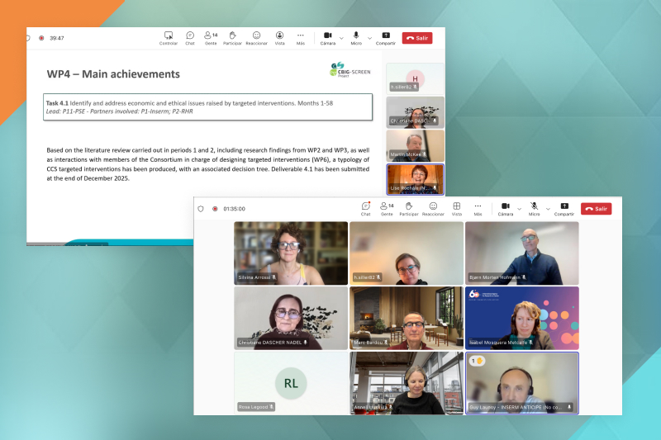Toggle Micro in the WP4 slide meeting
The height and width of the screenshot is (440, 661).
click(356, 37)
